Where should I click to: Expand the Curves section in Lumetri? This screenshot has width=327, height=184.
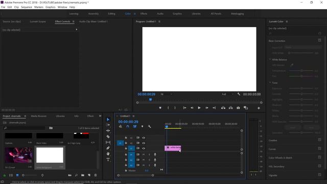(x=272, y=149)
